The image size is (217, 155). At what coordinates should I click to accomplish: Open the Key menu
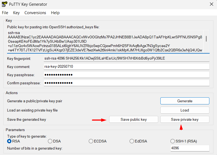tap(16, 13)
